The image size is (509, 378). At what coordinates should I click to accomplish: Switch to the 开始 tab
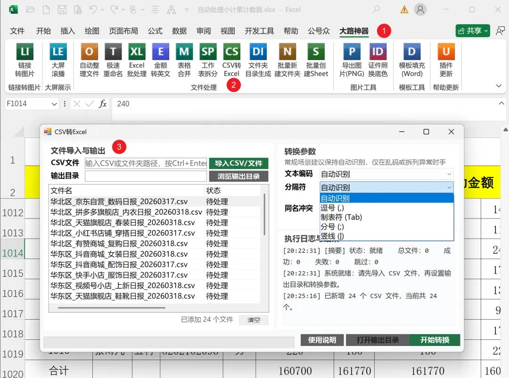click(43, 31)
